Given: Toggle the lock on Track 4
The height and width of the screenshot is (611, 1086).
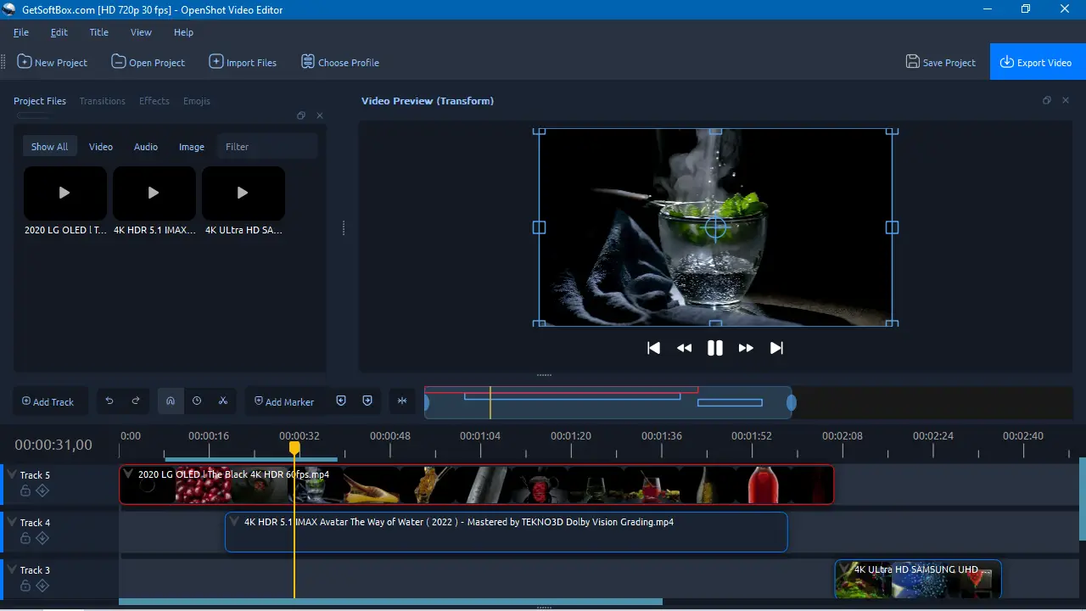Looking at the screenshot, I should point(25,538).
